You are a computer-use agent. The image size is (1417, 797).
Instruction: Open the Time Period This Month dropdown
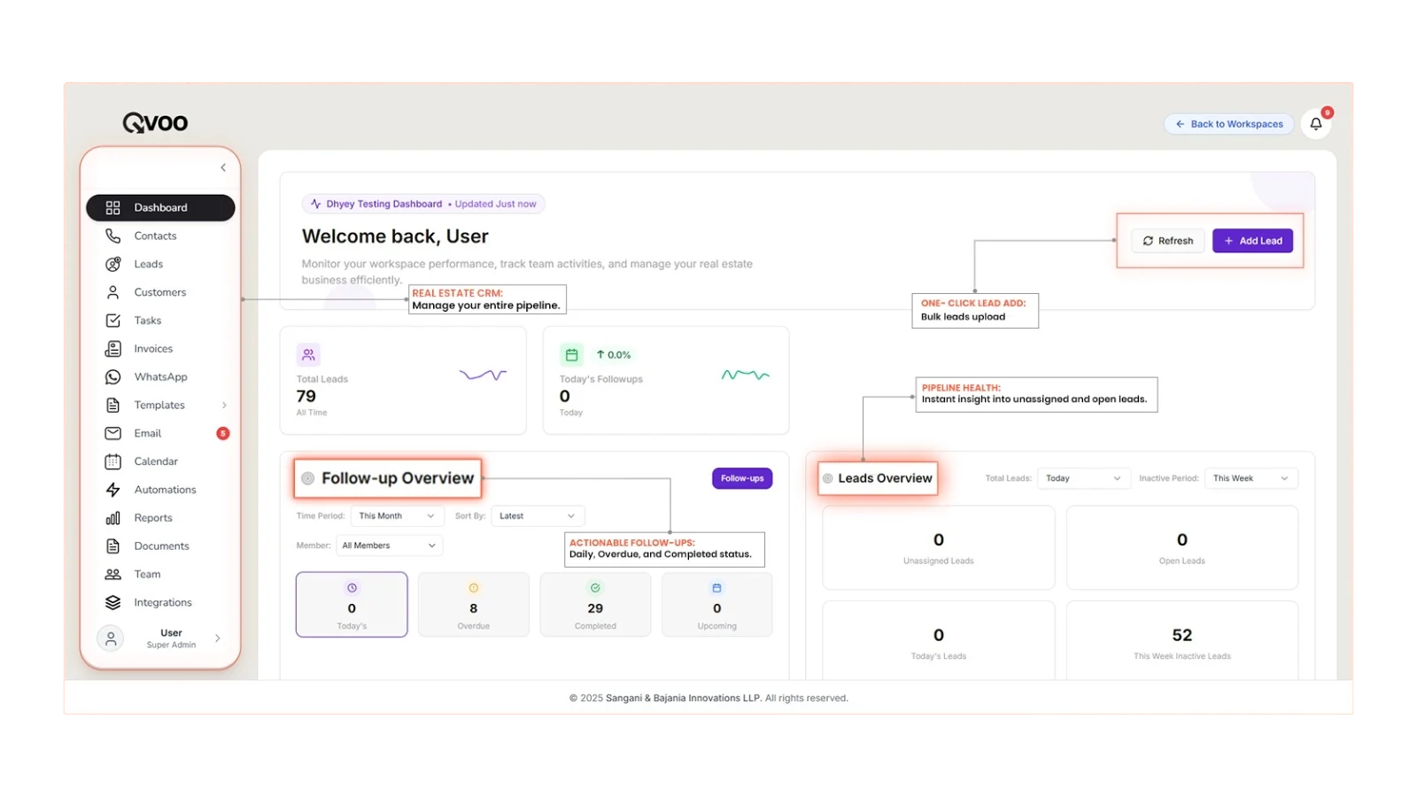pos(397,515)
